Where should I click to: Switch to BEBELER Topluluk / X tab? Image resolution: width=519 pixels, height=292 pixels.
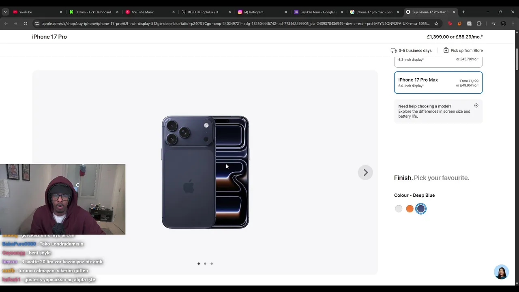(x=206, y=12)
